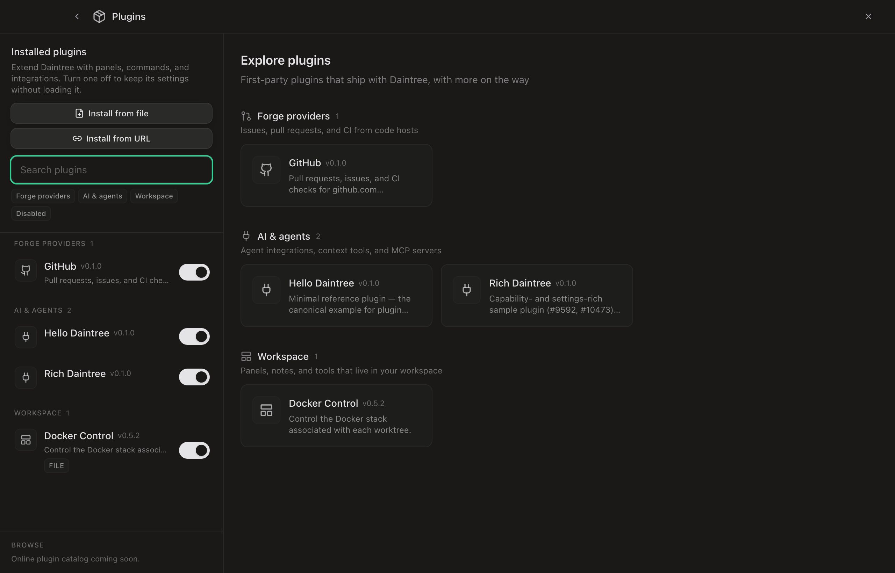This screenshot has height=573, width=895.
Task: Click the FORGE PROVIDERS sidebar group header
Action: point(50,244)
